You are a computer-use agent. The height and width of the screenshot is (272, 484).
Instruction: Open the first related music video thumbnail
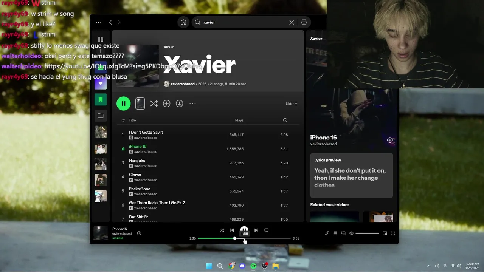pos(335,217)
